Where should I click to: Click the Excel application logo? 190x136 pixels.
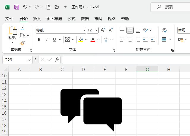click(x=7, y=7)
